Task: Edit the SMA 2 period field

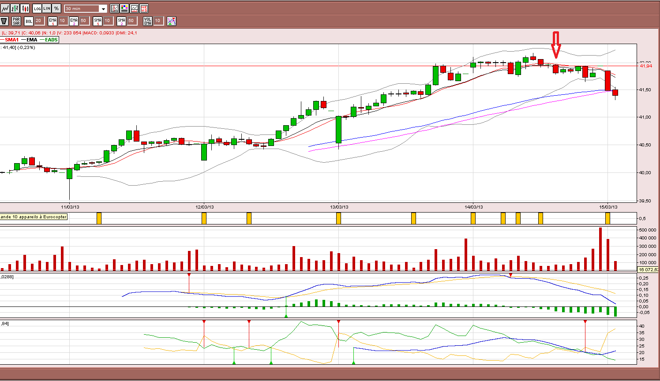Action: tap(132, 21)
